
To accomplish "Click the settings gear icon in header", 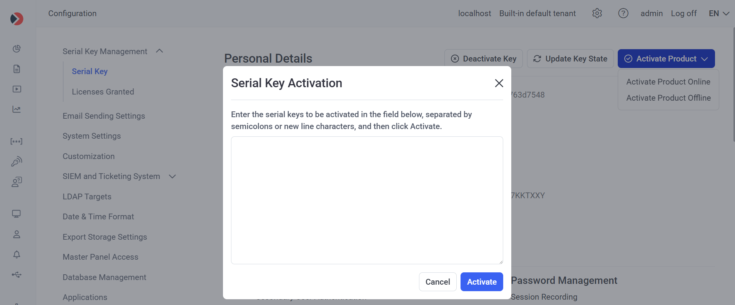I will 597,13.
